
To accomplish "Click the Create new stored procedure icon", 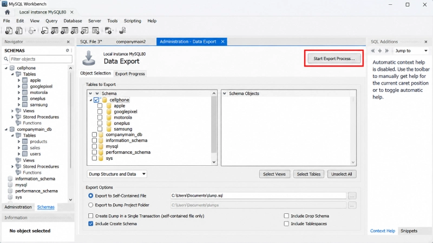I will tap(75, 31).
